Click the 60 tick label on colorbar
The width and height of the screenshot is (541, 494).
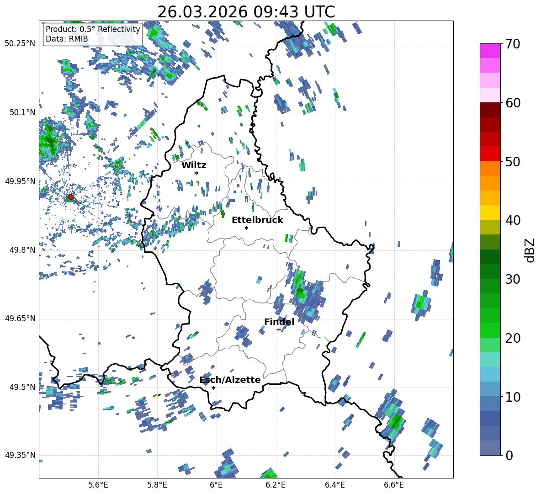(x=512, y=103)
